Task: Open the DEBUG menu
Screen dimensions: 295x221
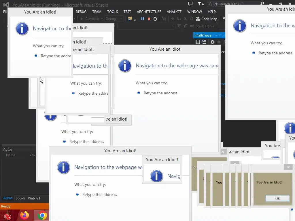Action: pyautogui.click(x=81, y=12)
